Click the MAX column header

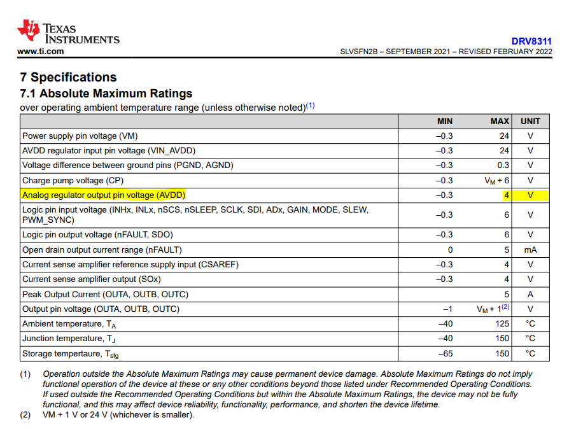[500, 121]
